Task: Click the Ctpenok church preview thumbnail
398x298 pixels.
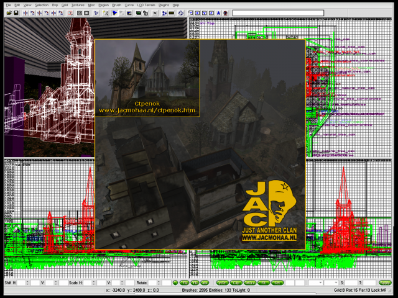Action: (x=147, y=78)
